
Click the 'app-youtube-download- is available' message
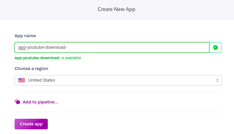pyautogui.click(x=48, y=58)
